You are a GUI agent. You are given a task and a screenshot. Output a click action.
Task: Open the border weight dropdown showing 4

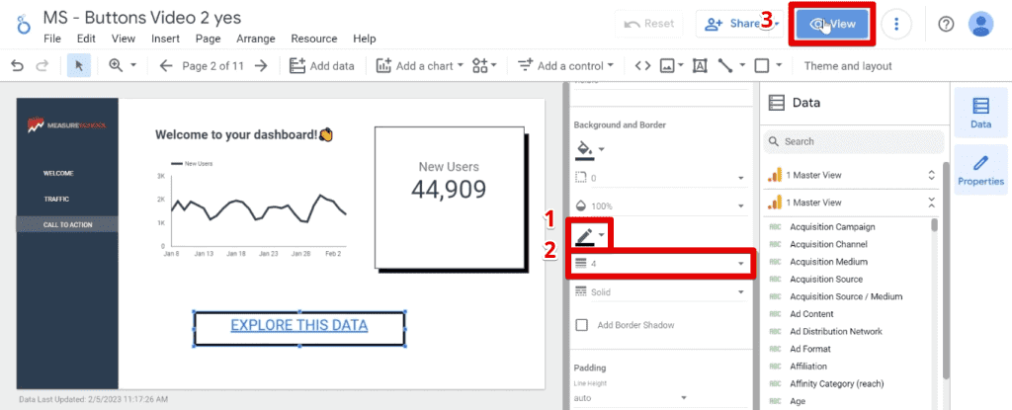point(658,264)
